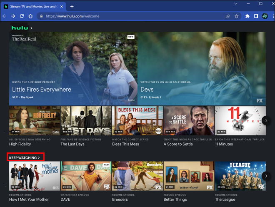Select the Stream TV and Movies tab

click(x=33, y=7)
